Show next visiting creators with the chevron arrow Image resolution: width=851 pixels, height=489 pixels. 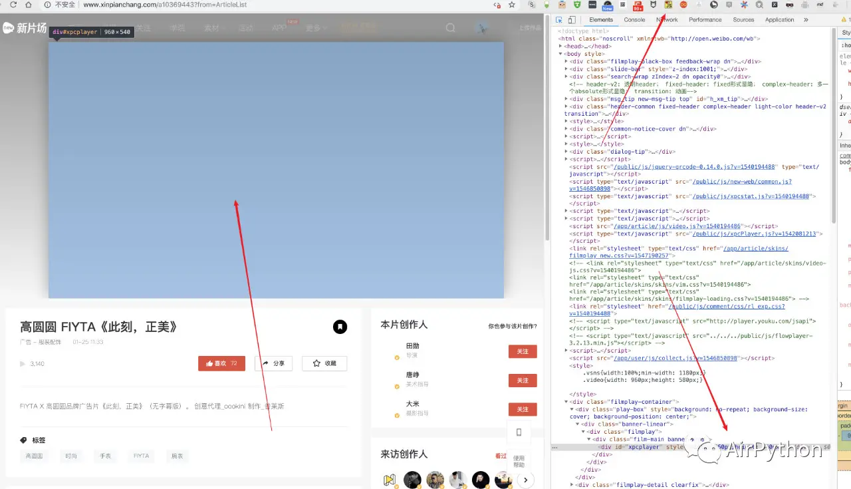click(525, 480)
